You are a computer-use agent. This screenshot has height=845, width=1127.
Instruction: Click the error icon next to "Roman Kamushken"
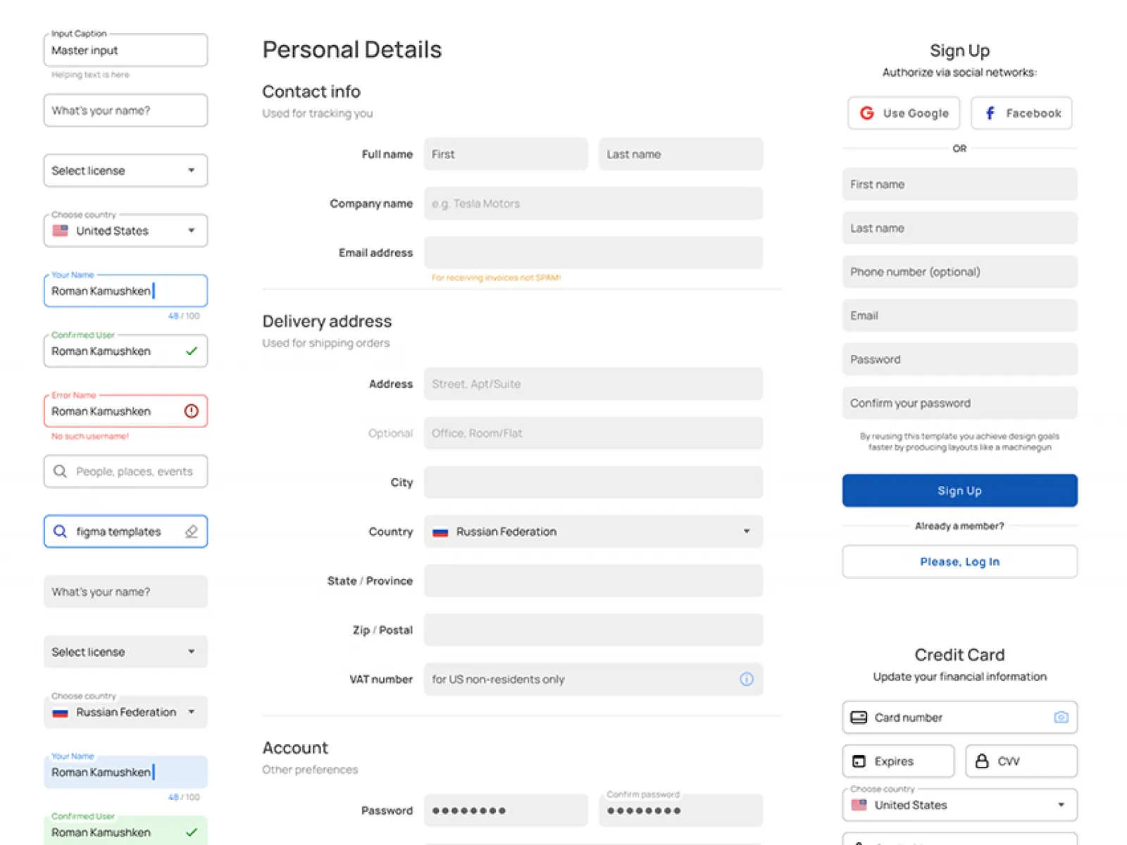[191, 411]
